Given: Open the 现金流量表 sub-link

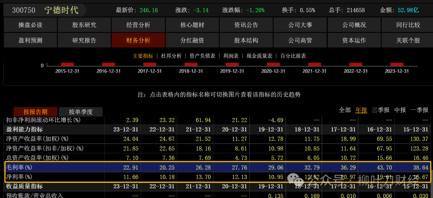Looking at the screenshot, I should 259,56.
